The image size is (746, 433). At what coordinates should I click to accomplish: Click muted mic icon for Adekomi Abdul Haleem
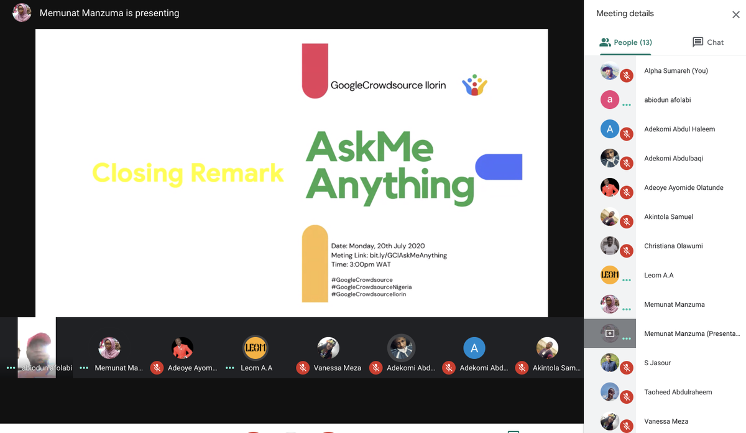(627, 134)
